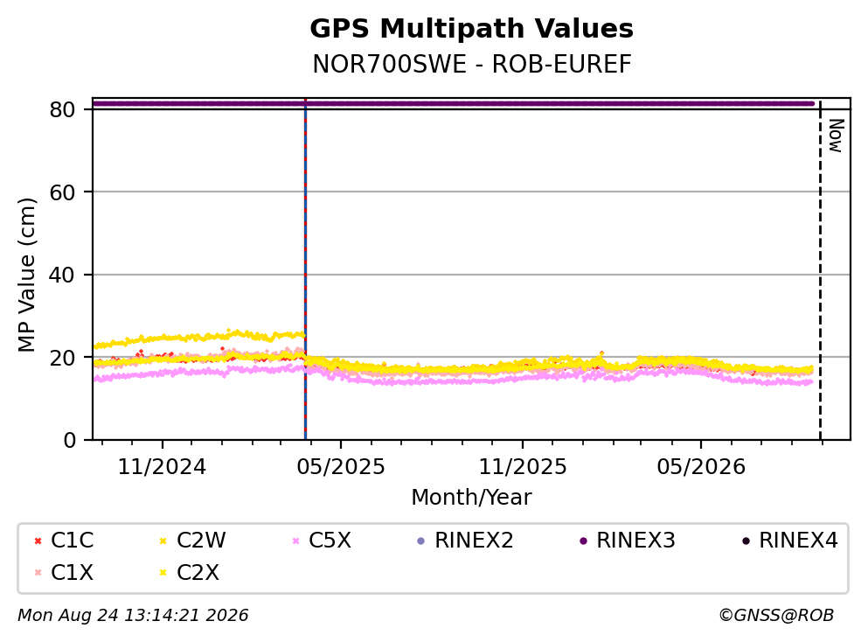Click the C2X legend entry
Screen dimensions: 868x642
tap(190, 572)
